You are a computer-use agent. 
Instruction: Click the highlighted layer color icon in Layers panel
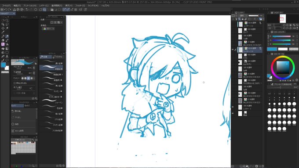[260, 19]
